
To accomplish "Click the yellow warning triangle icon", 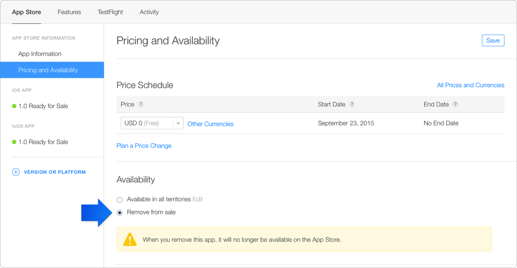I will coord(130,240).
